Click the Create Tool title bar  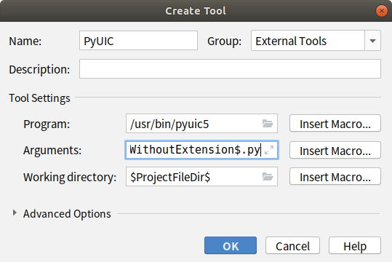tap(196, 11)
